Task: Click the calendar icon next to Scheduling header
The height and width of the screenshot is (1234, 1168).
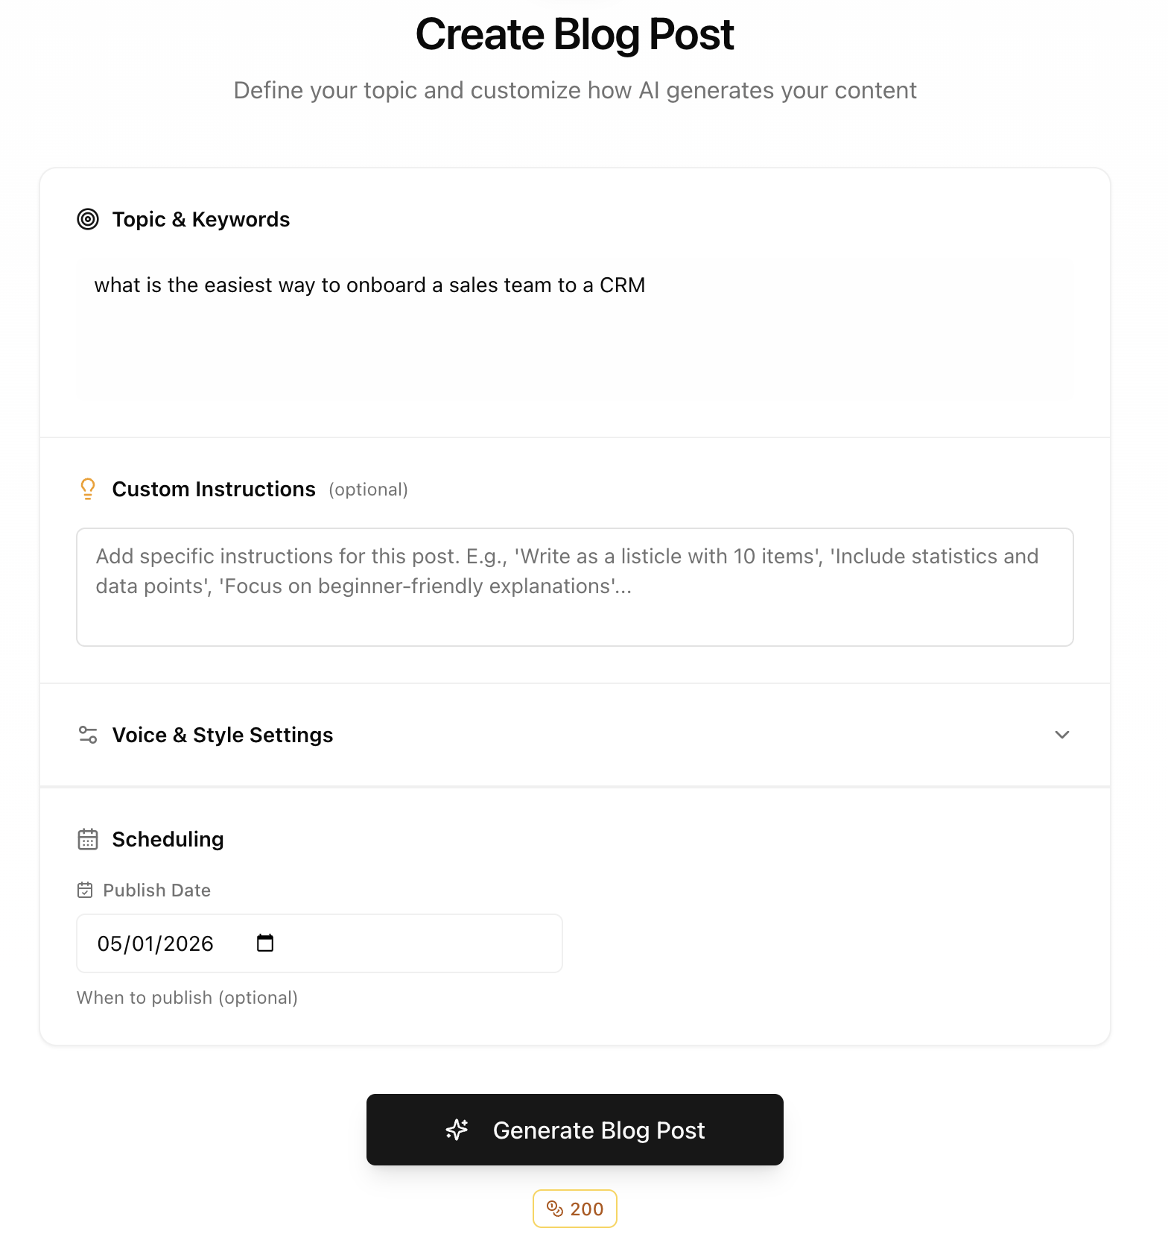Action: [x=88, y=839]
